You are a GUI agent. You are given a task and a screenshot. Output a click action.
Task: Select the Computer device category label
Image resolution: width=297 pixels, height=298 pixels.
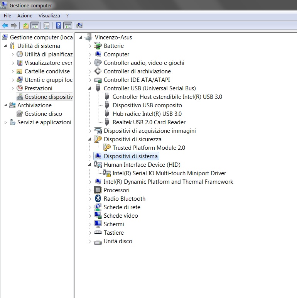pos(116,54)
